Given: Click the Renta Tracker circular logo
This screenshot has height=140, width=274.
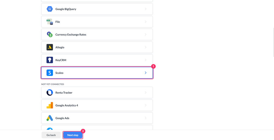Looking at the screenshot, I should pos(50,92).
